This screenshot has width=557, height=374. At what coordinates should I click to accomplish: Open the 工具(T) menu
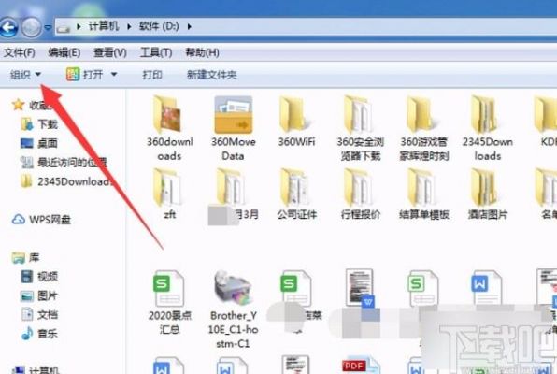(156, 53)
